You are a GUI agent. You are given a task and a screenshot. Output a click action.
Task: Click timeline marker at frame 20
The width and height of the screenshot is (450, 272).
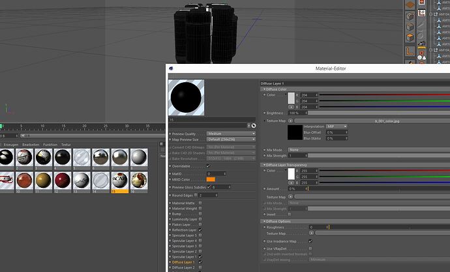pos(84,127)
